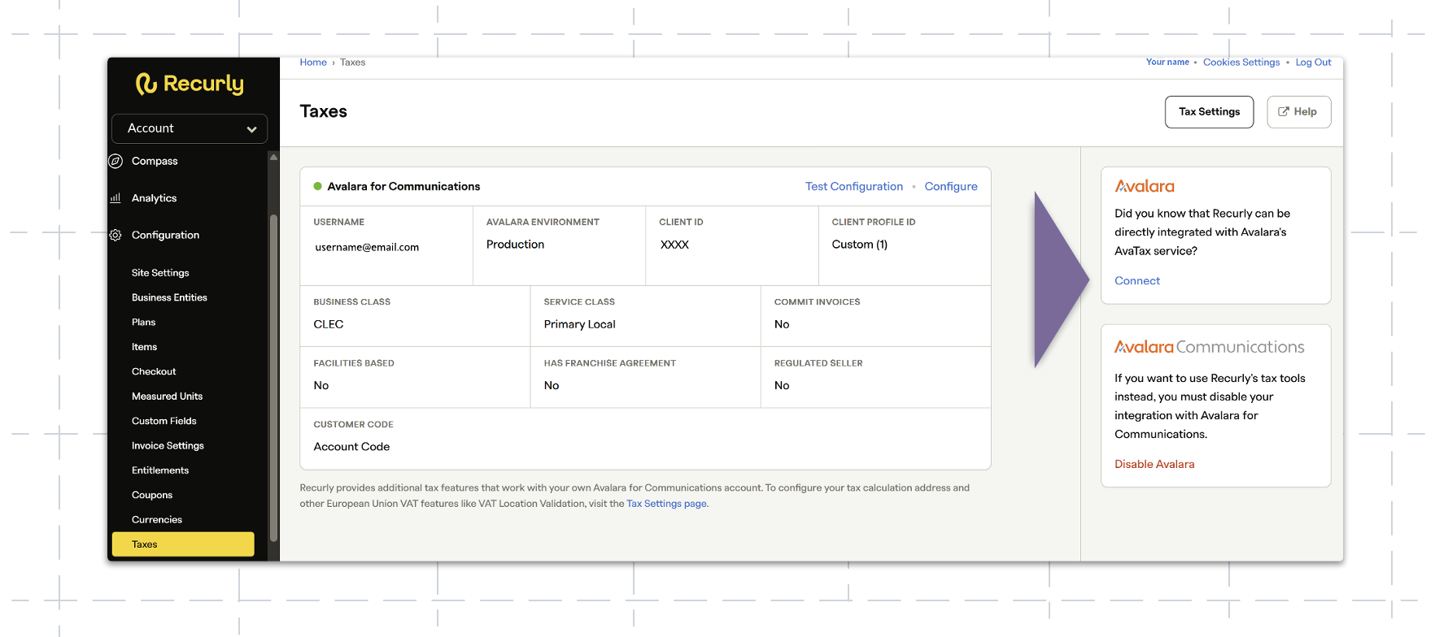Click the external link icon on Help
This screenshot has width=1435, height=637.
click(1284, 112)
